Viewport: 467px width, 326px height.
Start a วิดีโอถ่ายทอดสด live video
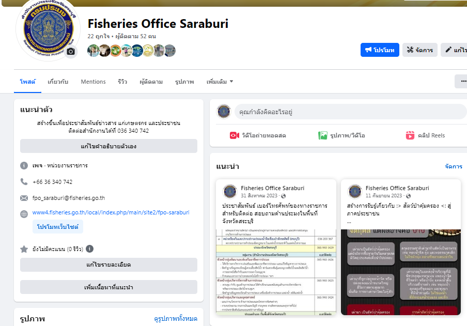(x=258, y=135)
